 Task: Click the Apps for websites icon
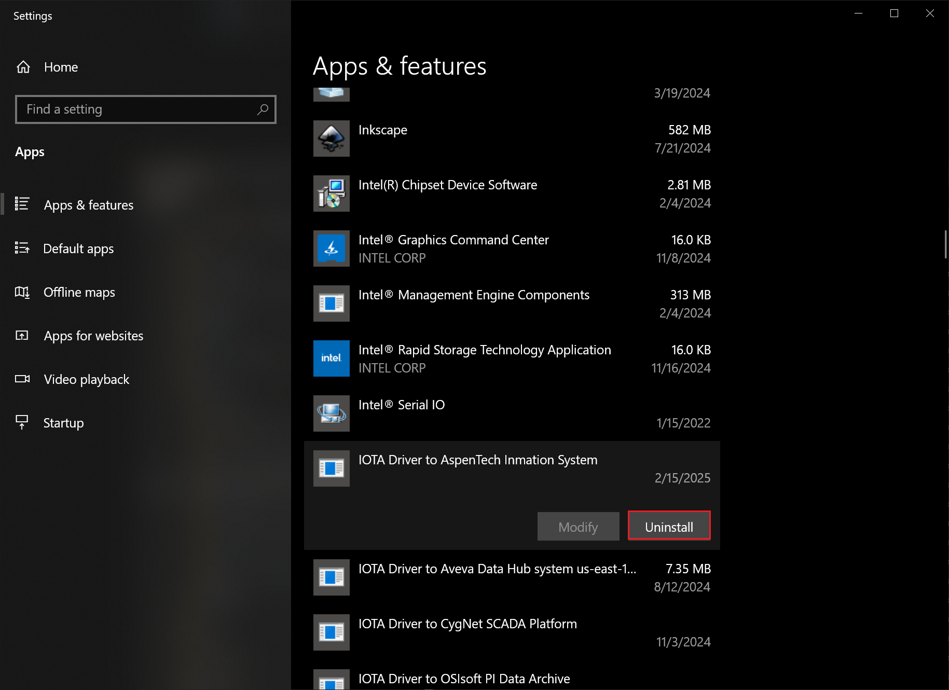coord(22,335)
